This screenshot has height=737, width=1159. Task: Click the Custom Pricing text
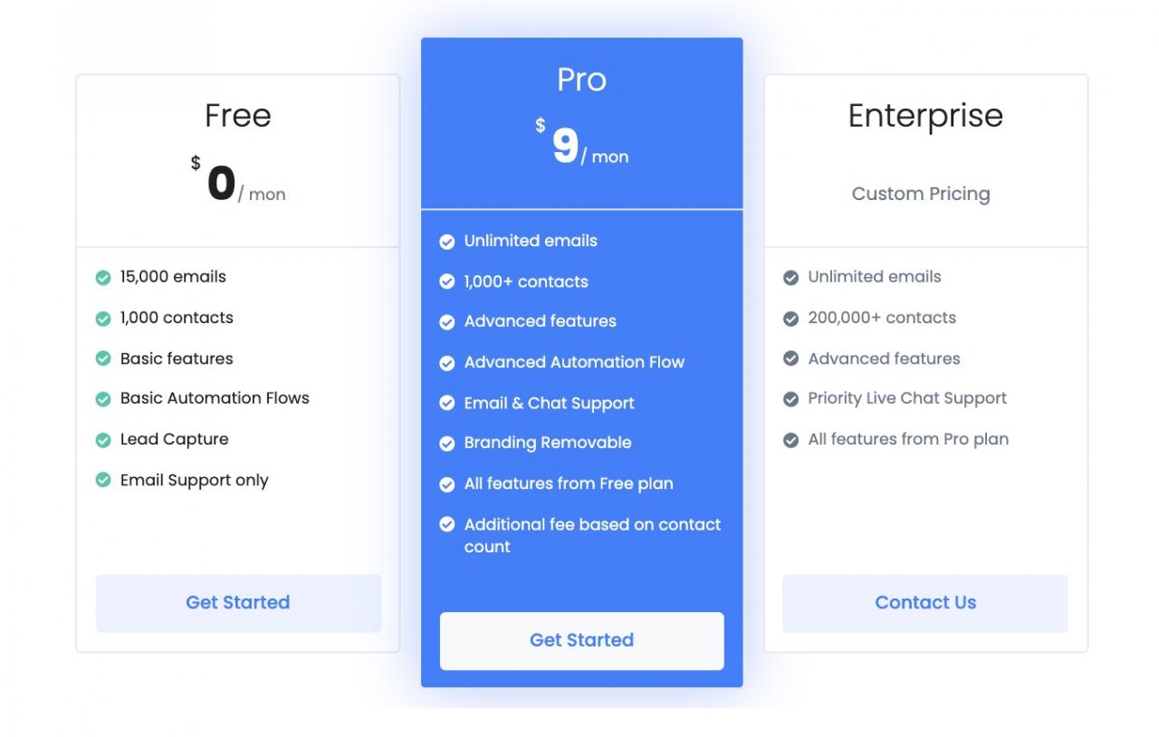(x=921, y=194)
